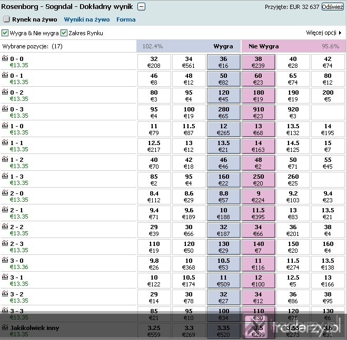The image size is (347, 340).
Task: Show the price graph for 3 - 0
Action: pyautogui.click(x=5, y=260)
